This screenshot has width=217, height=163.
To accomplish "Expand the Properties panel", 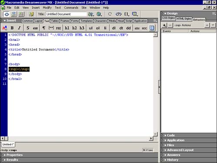I will [5, 155].
